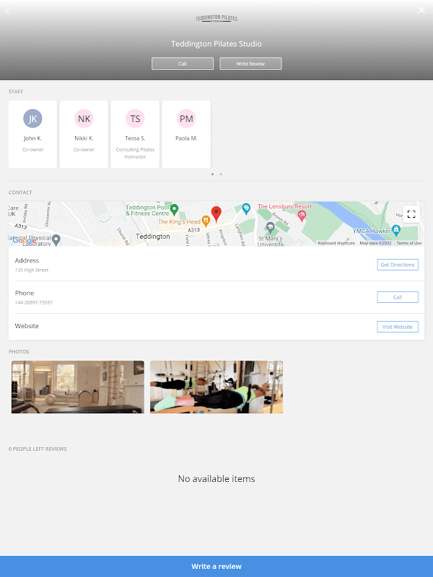
Task: Click the red studio location pin
Action: click(216, 213)
